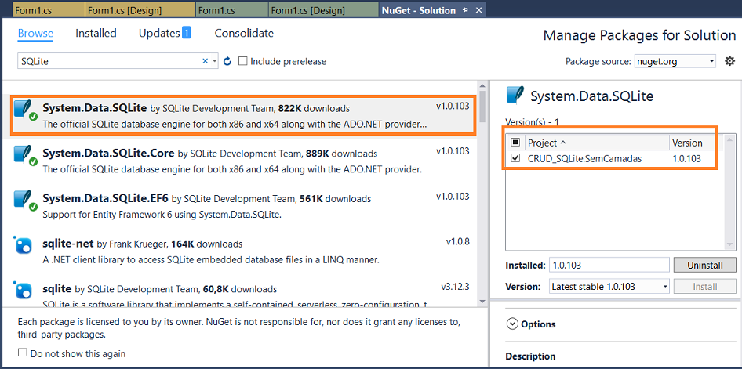Uncheck the CRUD_SQLite.SemCamadas project checkbox

pyautogui.click(x=516, y=159)
